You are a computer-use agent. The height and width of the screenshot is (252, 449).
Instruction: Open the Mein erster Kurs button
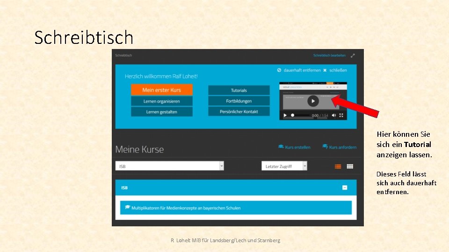(161, 90)
